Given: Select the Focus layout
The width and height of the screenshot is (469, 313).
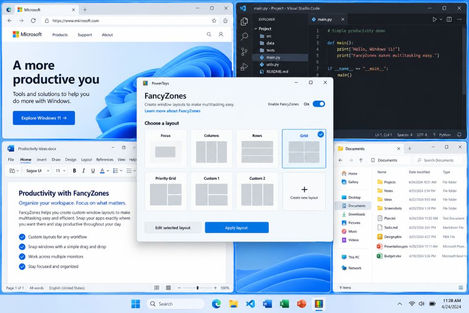Looking at the screenshot, I should [x=166, y=149].
